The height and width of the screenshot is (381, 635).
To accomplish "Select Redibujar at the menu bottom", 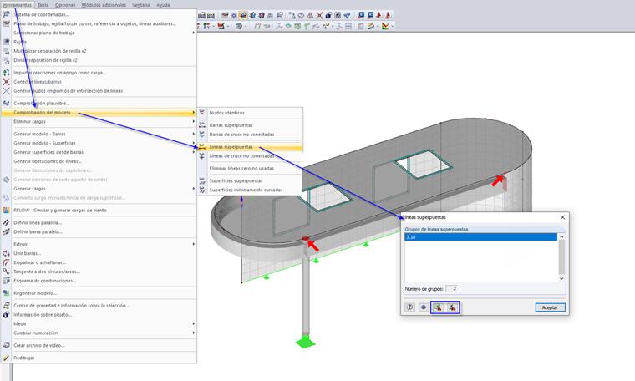I will pos(99,358).
